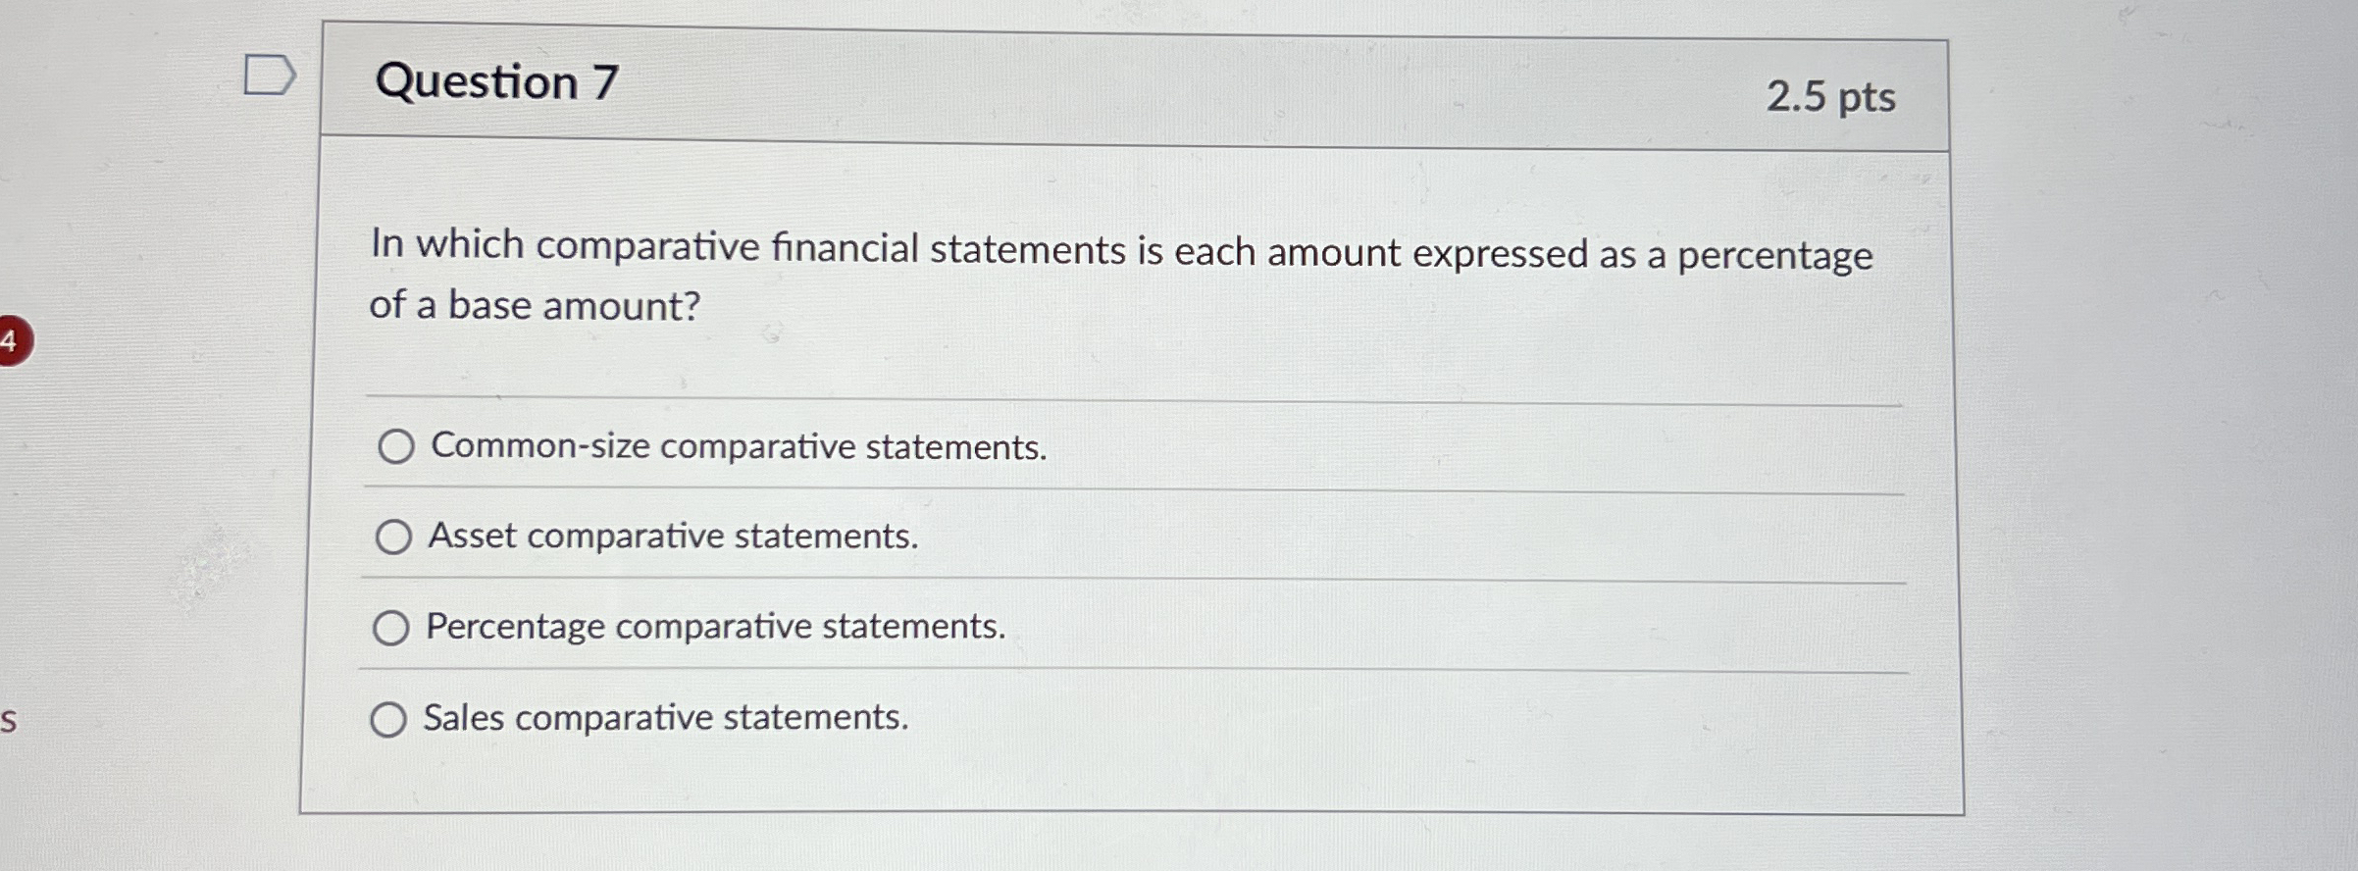Viewport: 2358px width, 871px height.
Task: Choose Asset comparative statements answer
Action: click(396, 538)
